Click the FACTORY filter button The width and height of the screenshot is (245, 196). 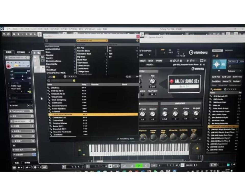(232, 62)
